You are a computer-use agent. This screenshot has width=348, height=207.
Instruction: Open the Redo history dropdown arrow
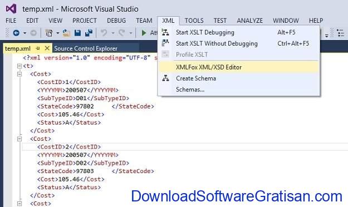130,33
